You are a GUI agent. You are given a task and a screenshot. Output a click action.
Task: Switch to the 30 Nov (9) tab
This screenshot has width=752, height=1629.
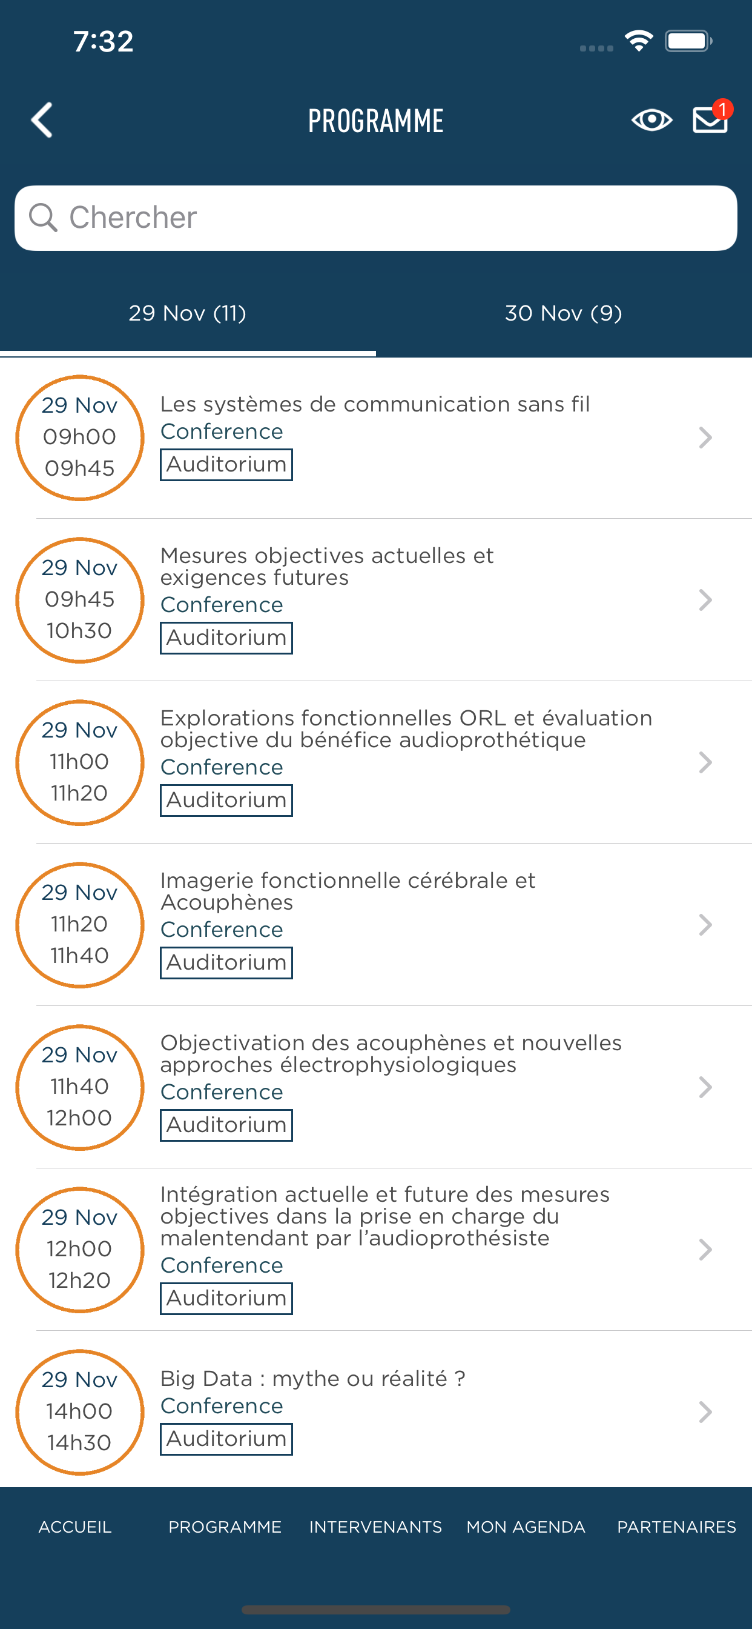tap(563, 314)
